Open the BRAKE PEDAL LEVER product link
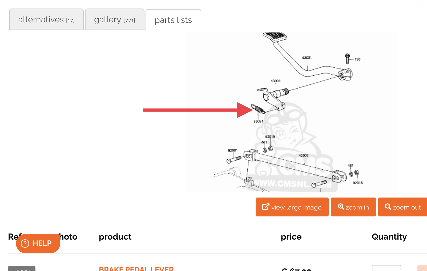427x271 pixels. pyautogui.click(x=136, y=269)
